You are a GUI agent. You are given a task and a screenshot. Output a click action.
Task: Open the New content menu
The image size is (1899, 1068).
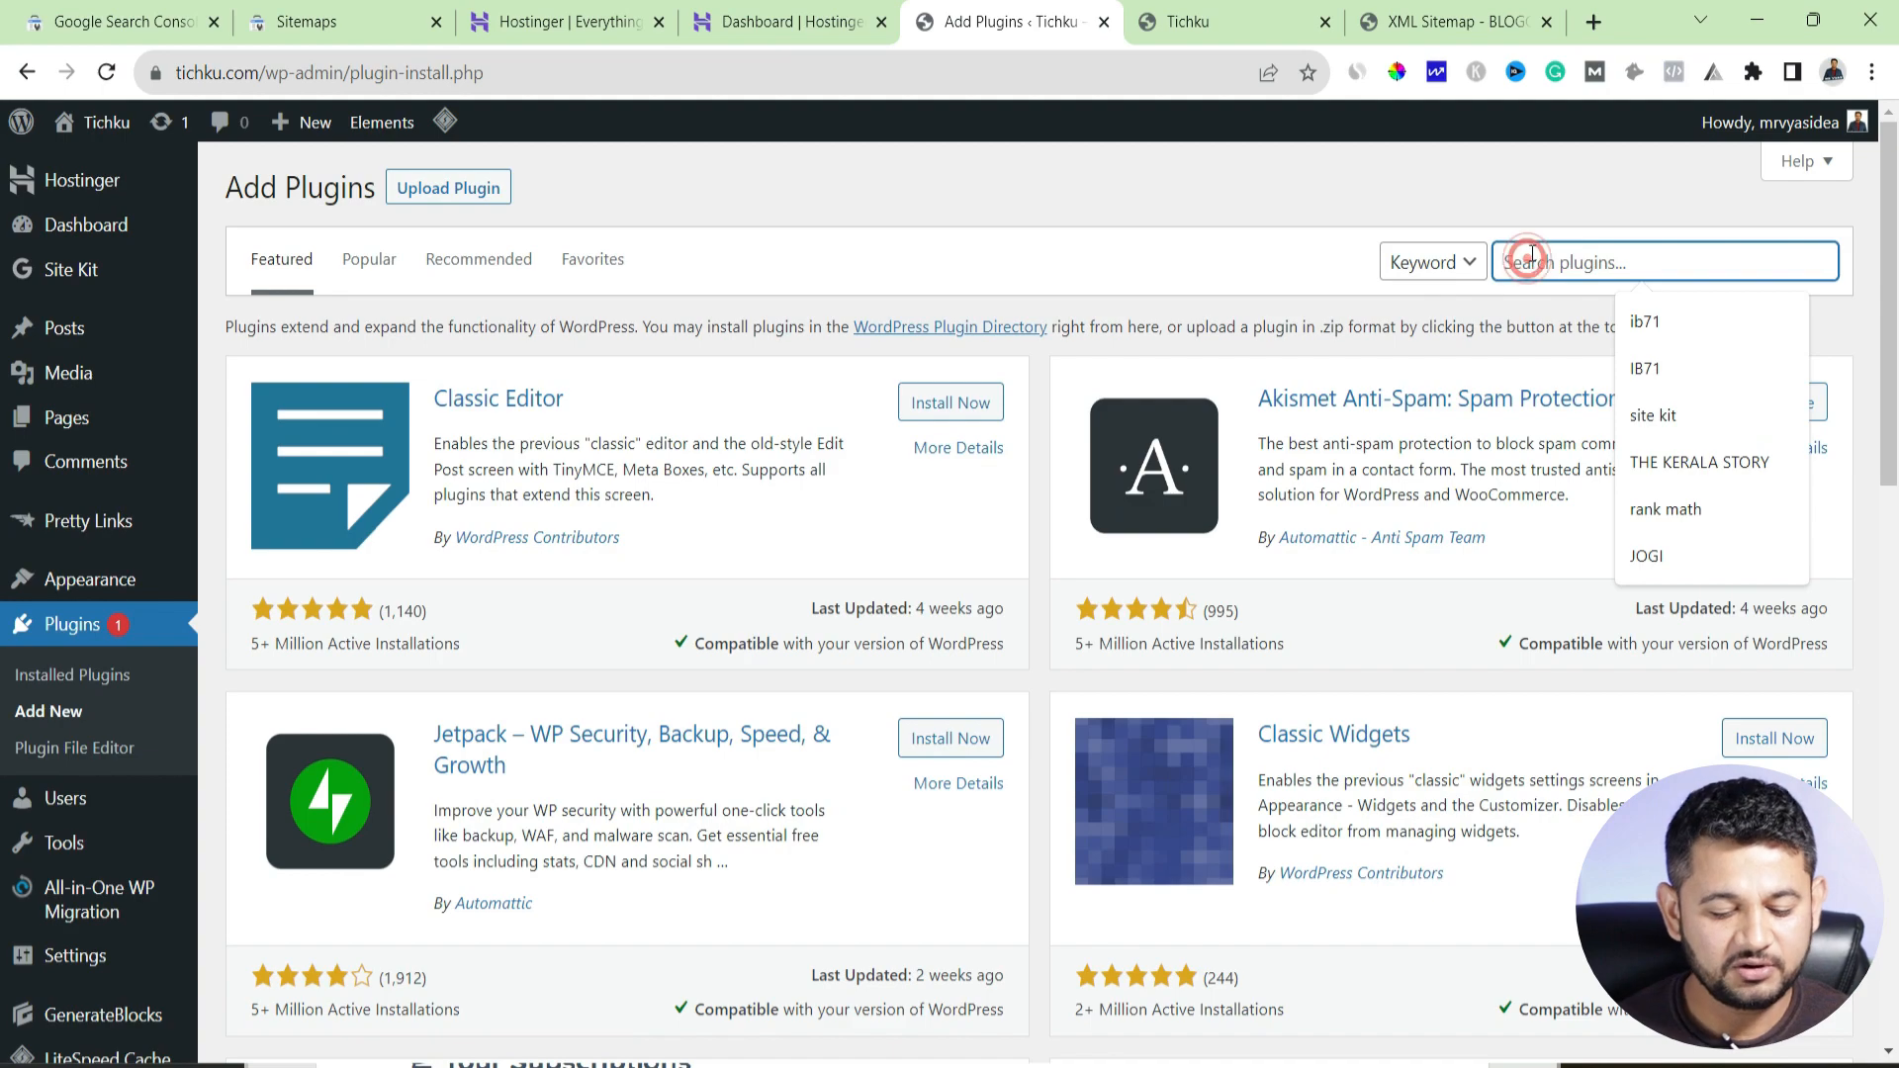302,122
